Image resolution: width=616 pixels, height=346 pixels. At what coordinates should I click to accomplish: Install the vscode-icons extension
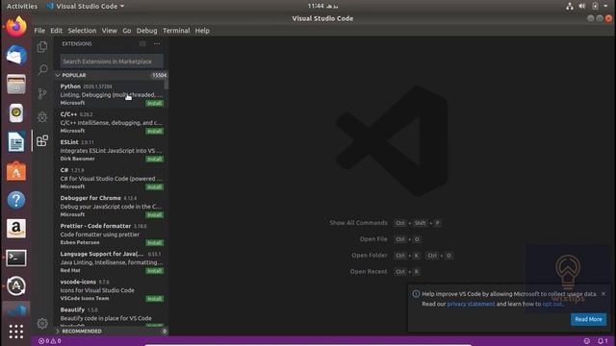click(x=154, y=299)
